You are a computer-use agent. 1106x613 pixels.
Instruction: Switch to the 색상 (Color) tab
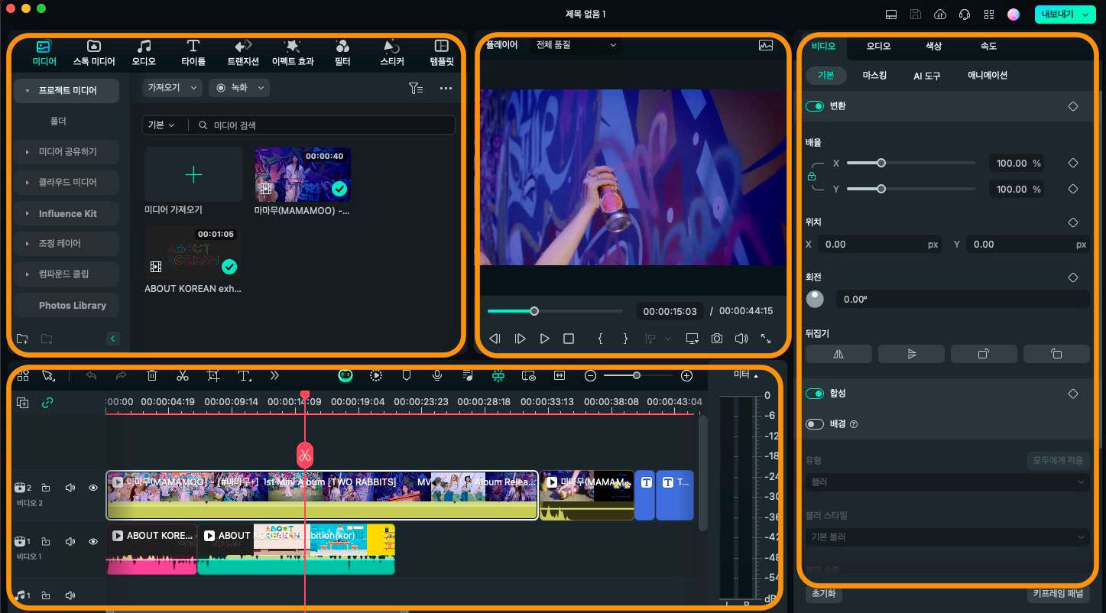[x=934, y=46]
